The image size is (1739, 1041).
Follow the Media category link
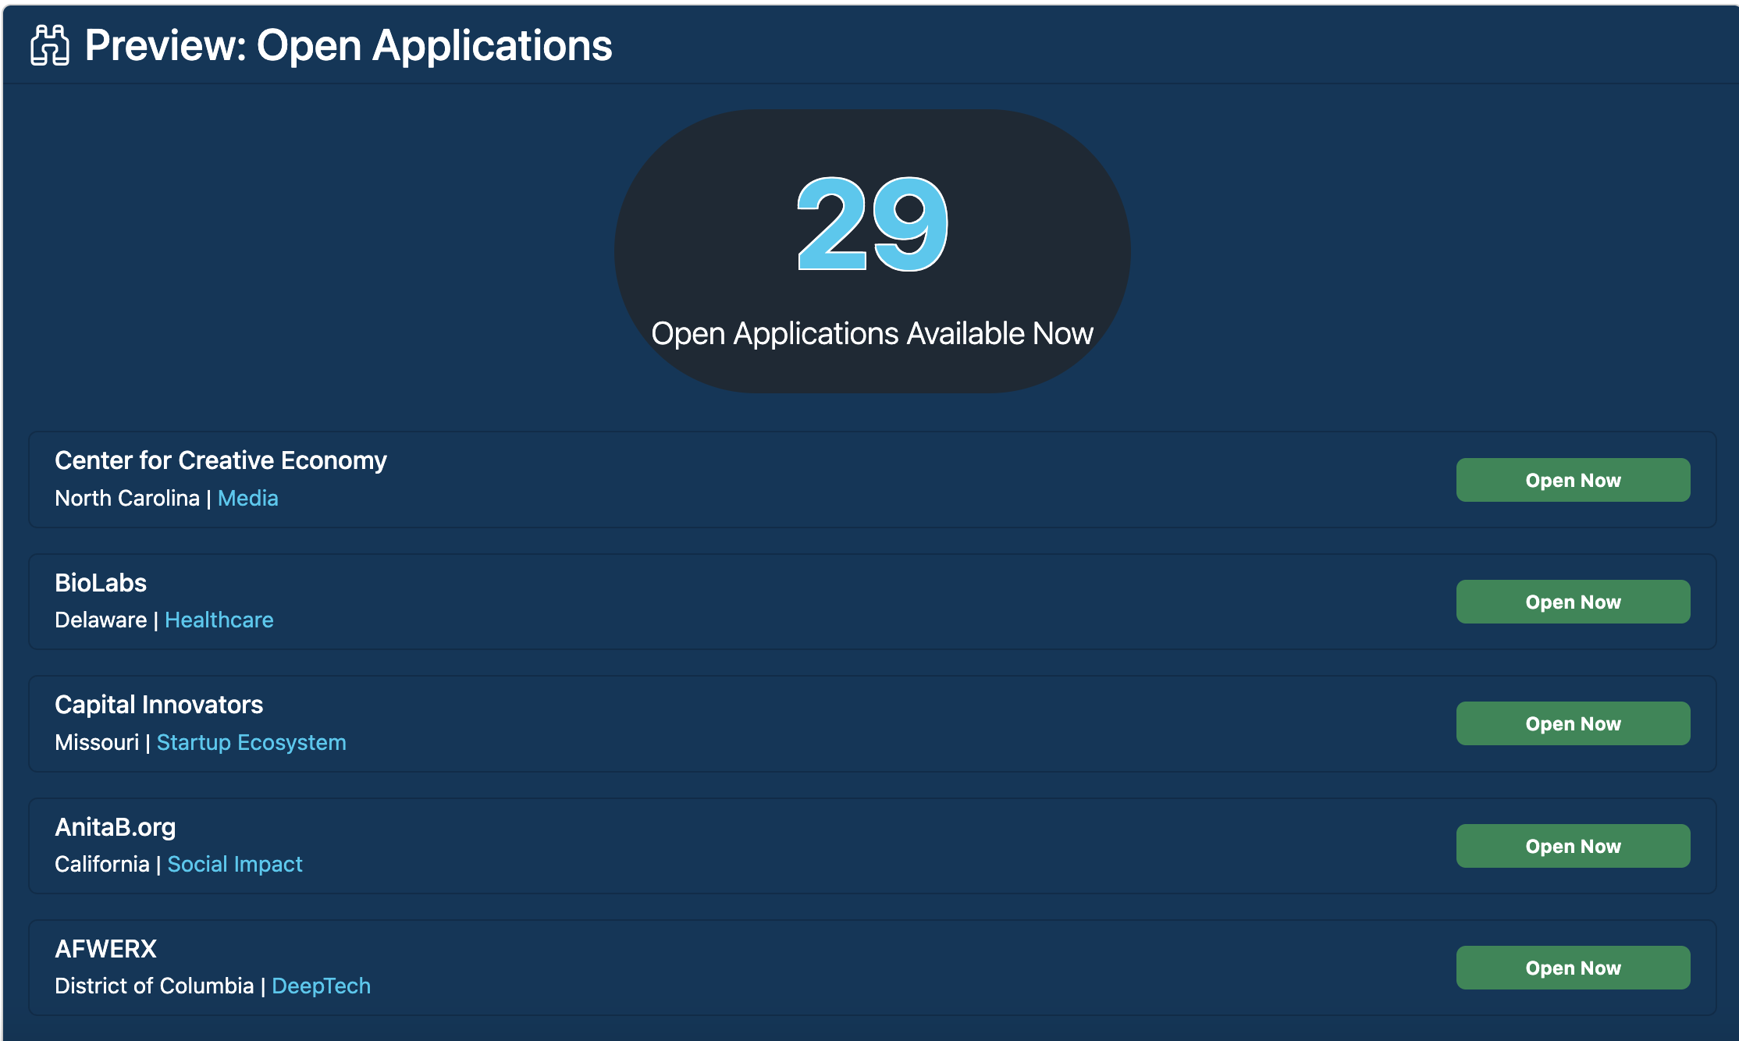(x=247, y=498)
